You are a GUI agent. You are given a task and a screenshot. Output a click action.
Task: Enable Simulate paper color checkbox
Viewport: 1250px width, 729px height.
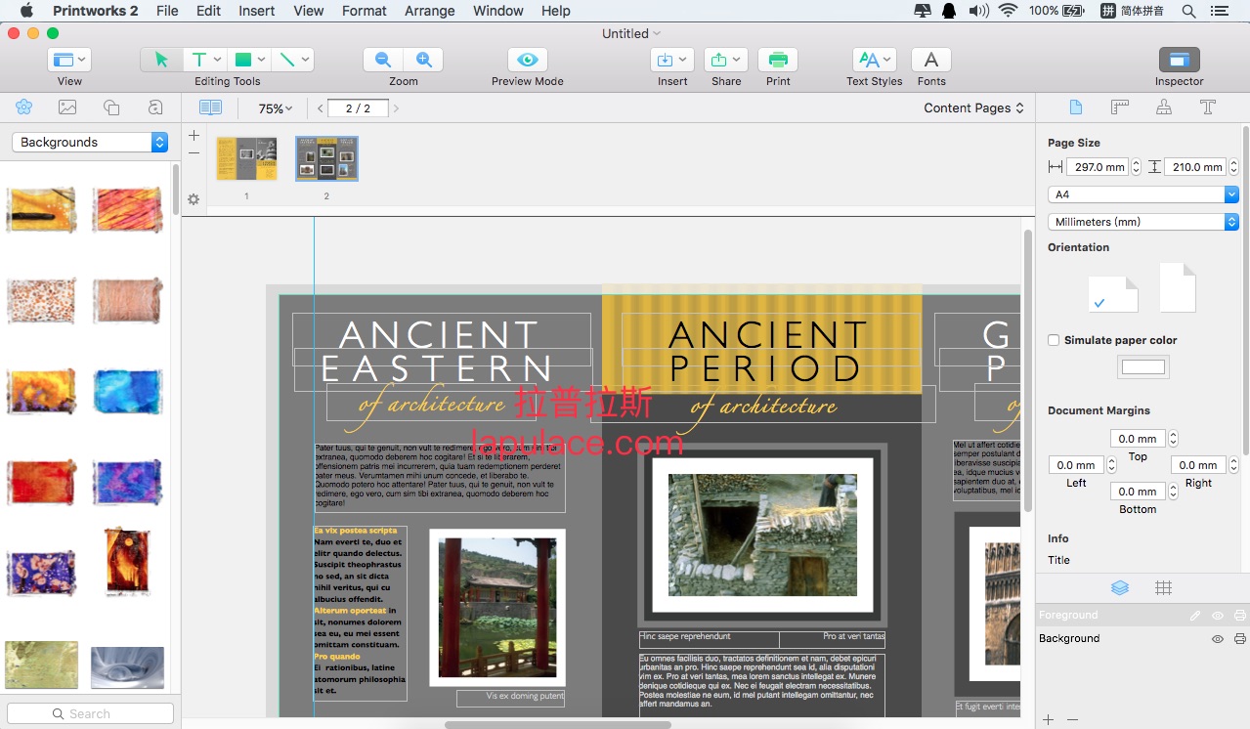(1054, 340)
